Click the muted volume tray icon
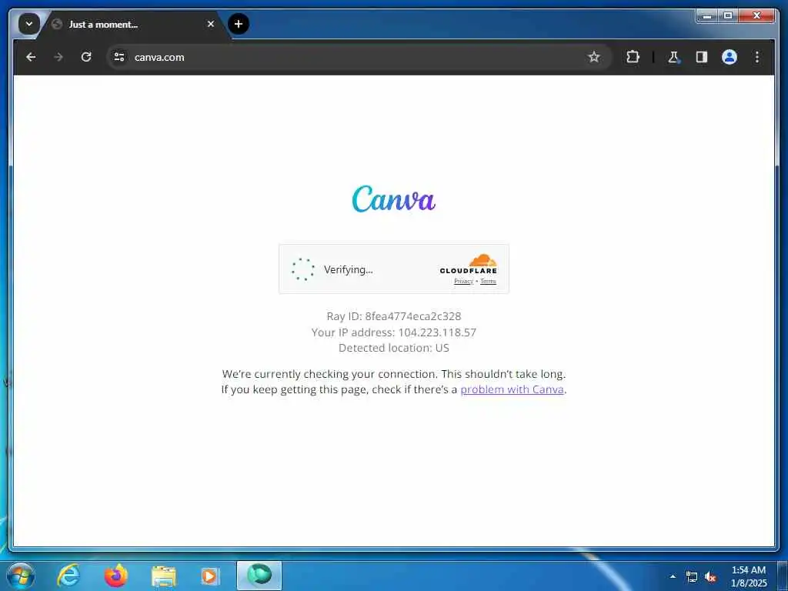This screenshot has height=591, width=788. click(710, 577)
